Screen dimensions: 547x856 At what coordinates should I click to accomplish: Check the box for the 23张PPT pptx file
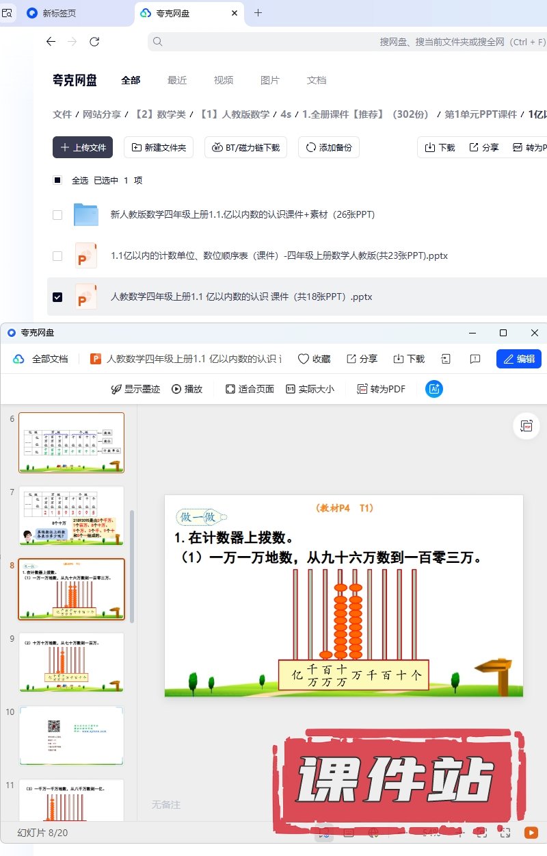click(x=57, y=256)
